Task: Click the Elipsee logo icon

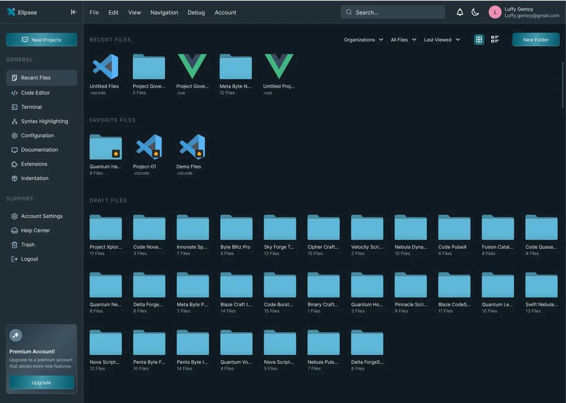Action: (11, 12)
